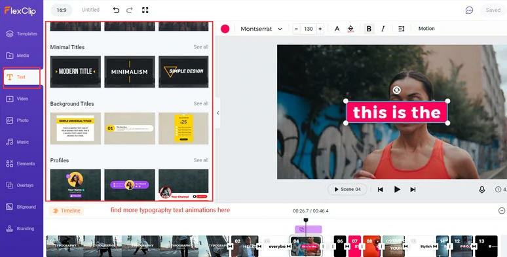
Task: Click the microphone voiceover icon
Action: point(481,190)
